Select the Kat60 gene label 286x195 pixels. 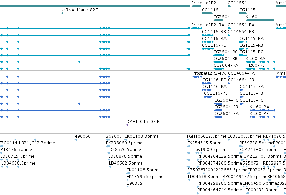(251, 17)
